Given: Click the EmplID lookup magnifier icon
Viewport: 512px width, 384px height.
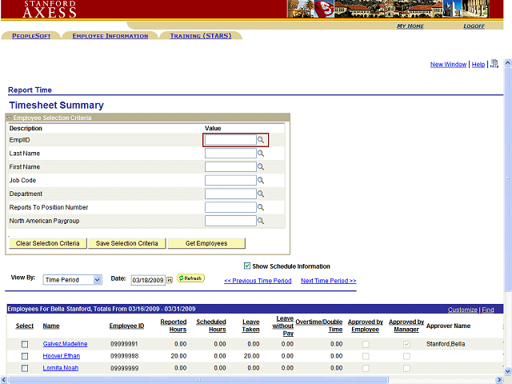Looking at the screenshot, I should click(x=261, y=140).
